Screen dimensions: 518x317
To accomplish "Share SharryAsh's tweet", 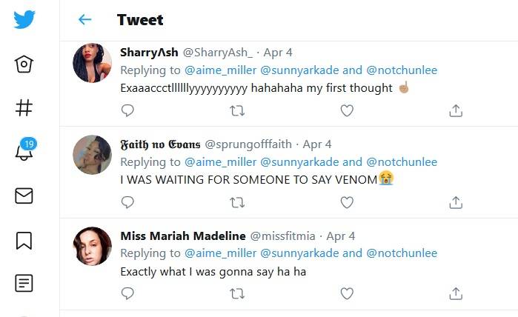I will pyautogui.click(x=456, y=110).
